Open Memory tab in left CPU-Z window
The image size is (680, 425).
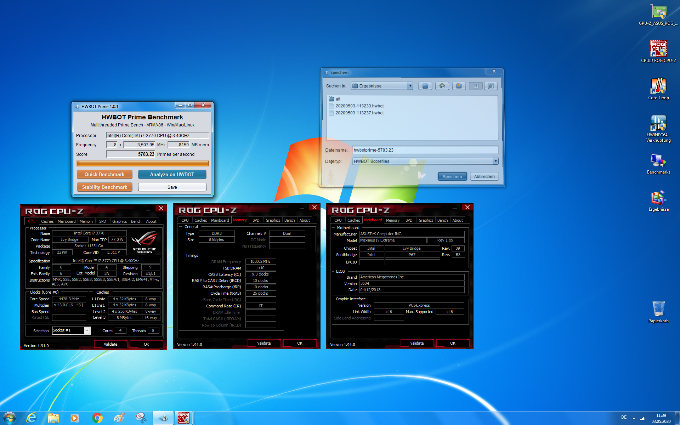tap(86, 221)
